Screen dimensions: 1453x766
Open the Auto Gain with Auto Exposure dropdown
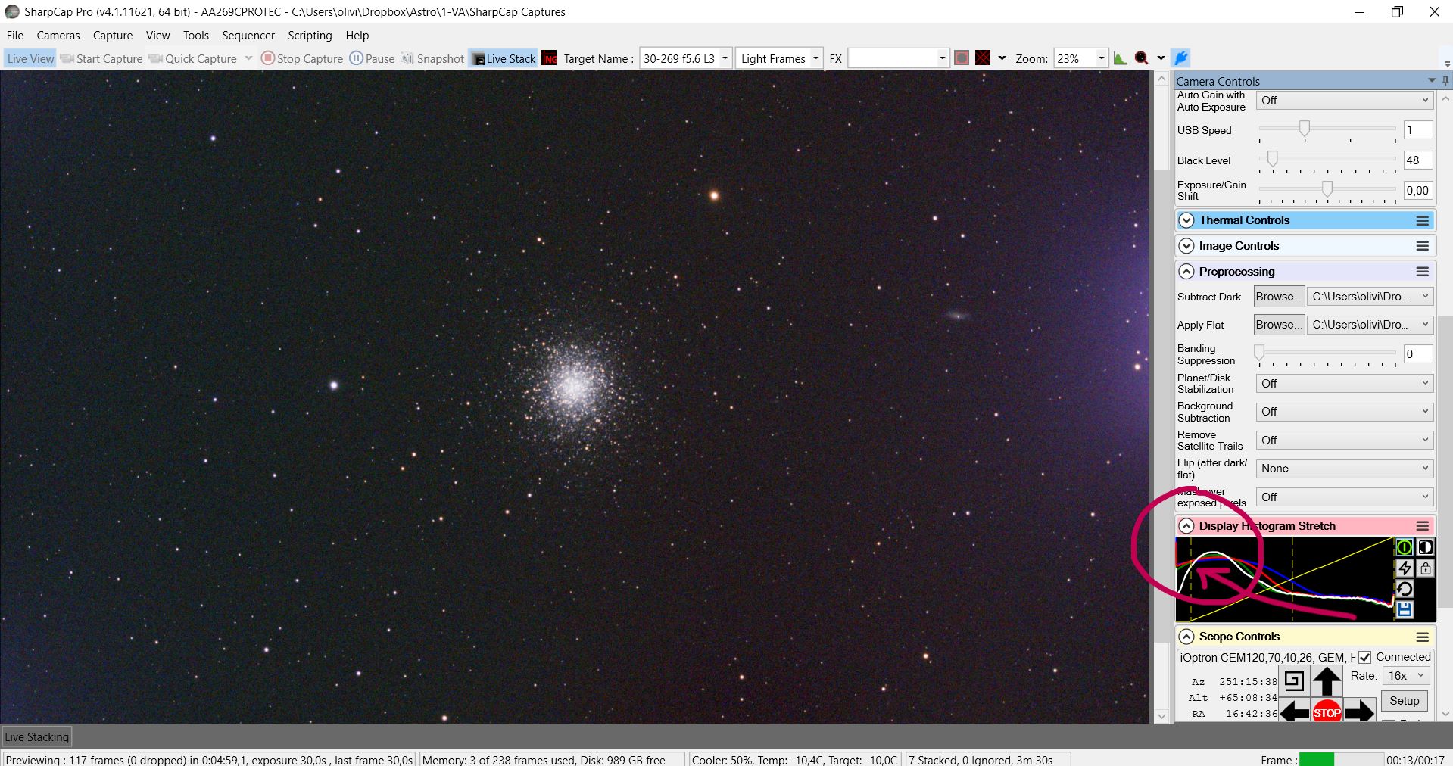tap(1344, 100)
